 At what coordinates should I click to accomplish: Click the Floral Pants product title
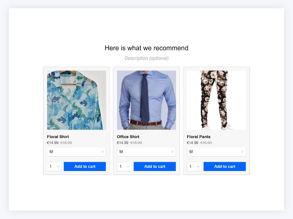coord(199,137)
